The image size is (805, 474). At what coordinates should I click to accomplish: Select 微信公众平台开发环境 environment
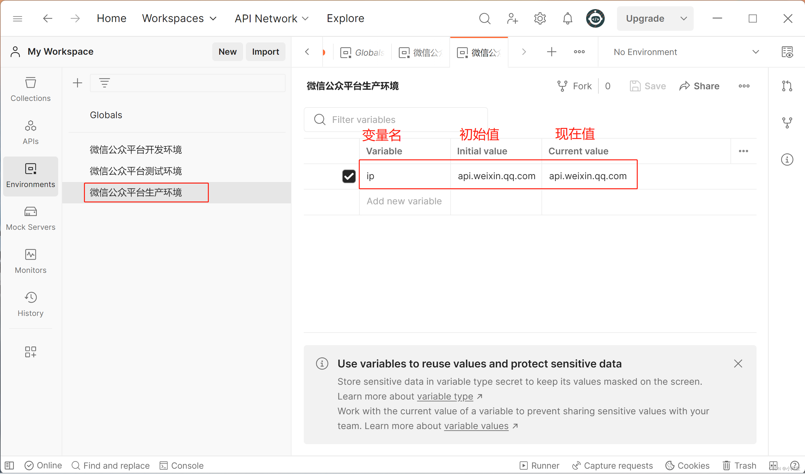(136, 150)
